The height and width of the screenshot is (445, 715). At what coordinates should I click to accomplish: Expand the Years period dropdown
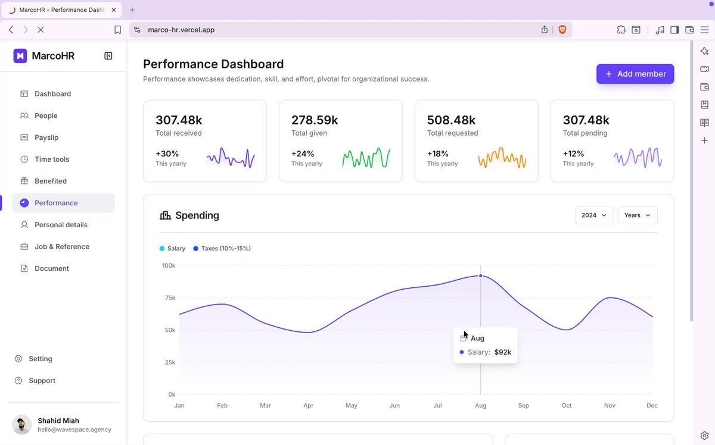coord(638,215)
